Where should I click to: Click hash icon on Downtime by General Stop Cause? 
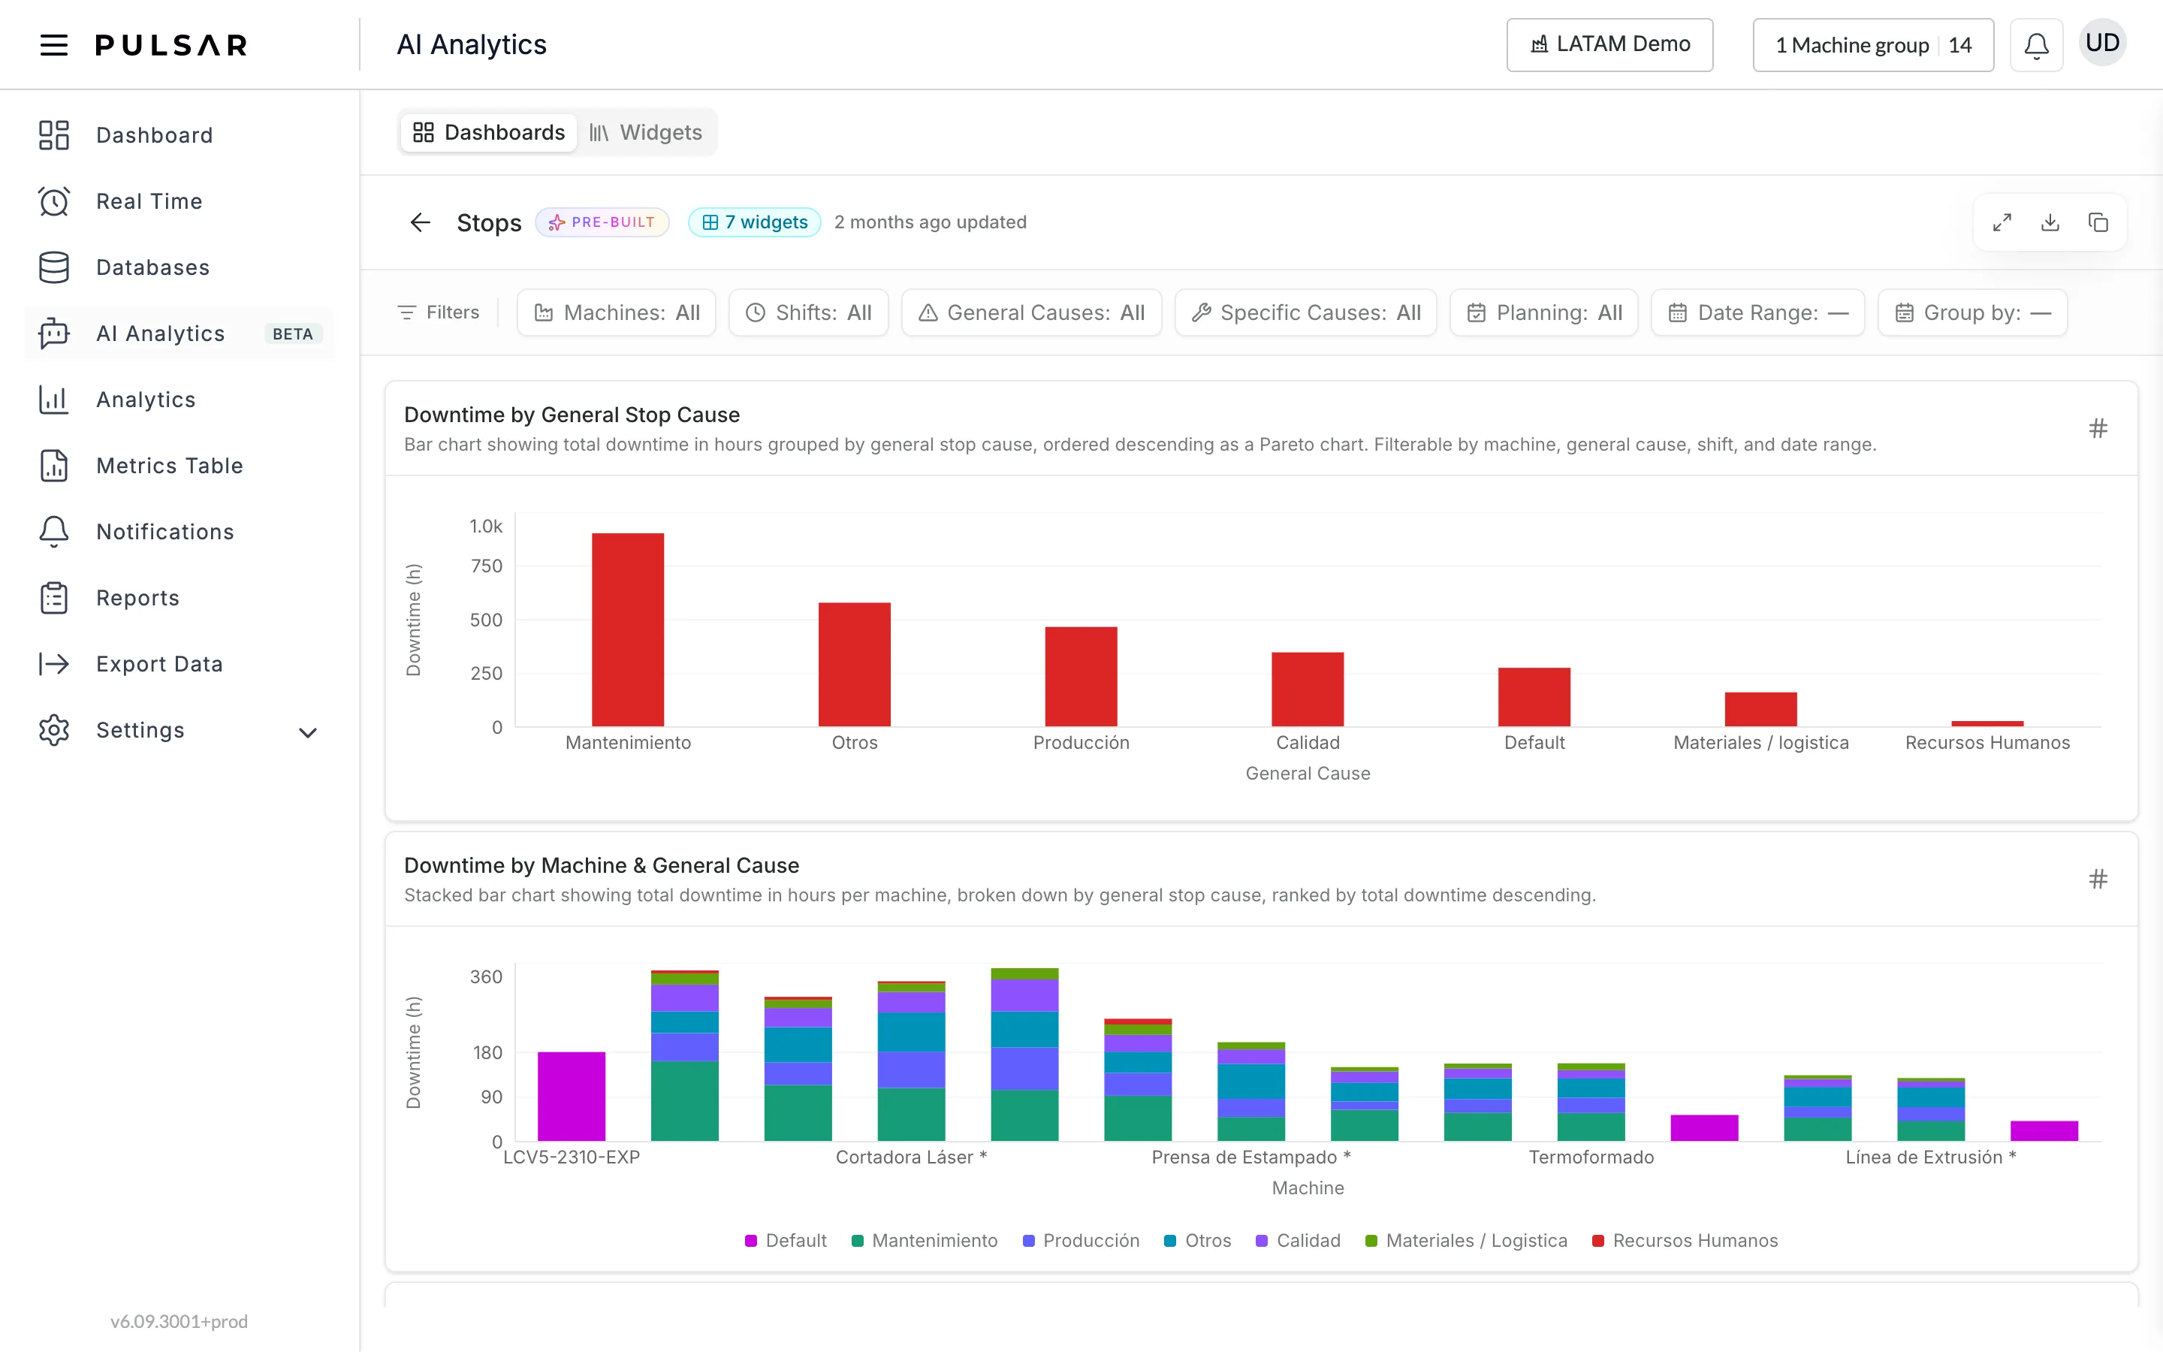pyautogui.click(x=2098, y=428)
